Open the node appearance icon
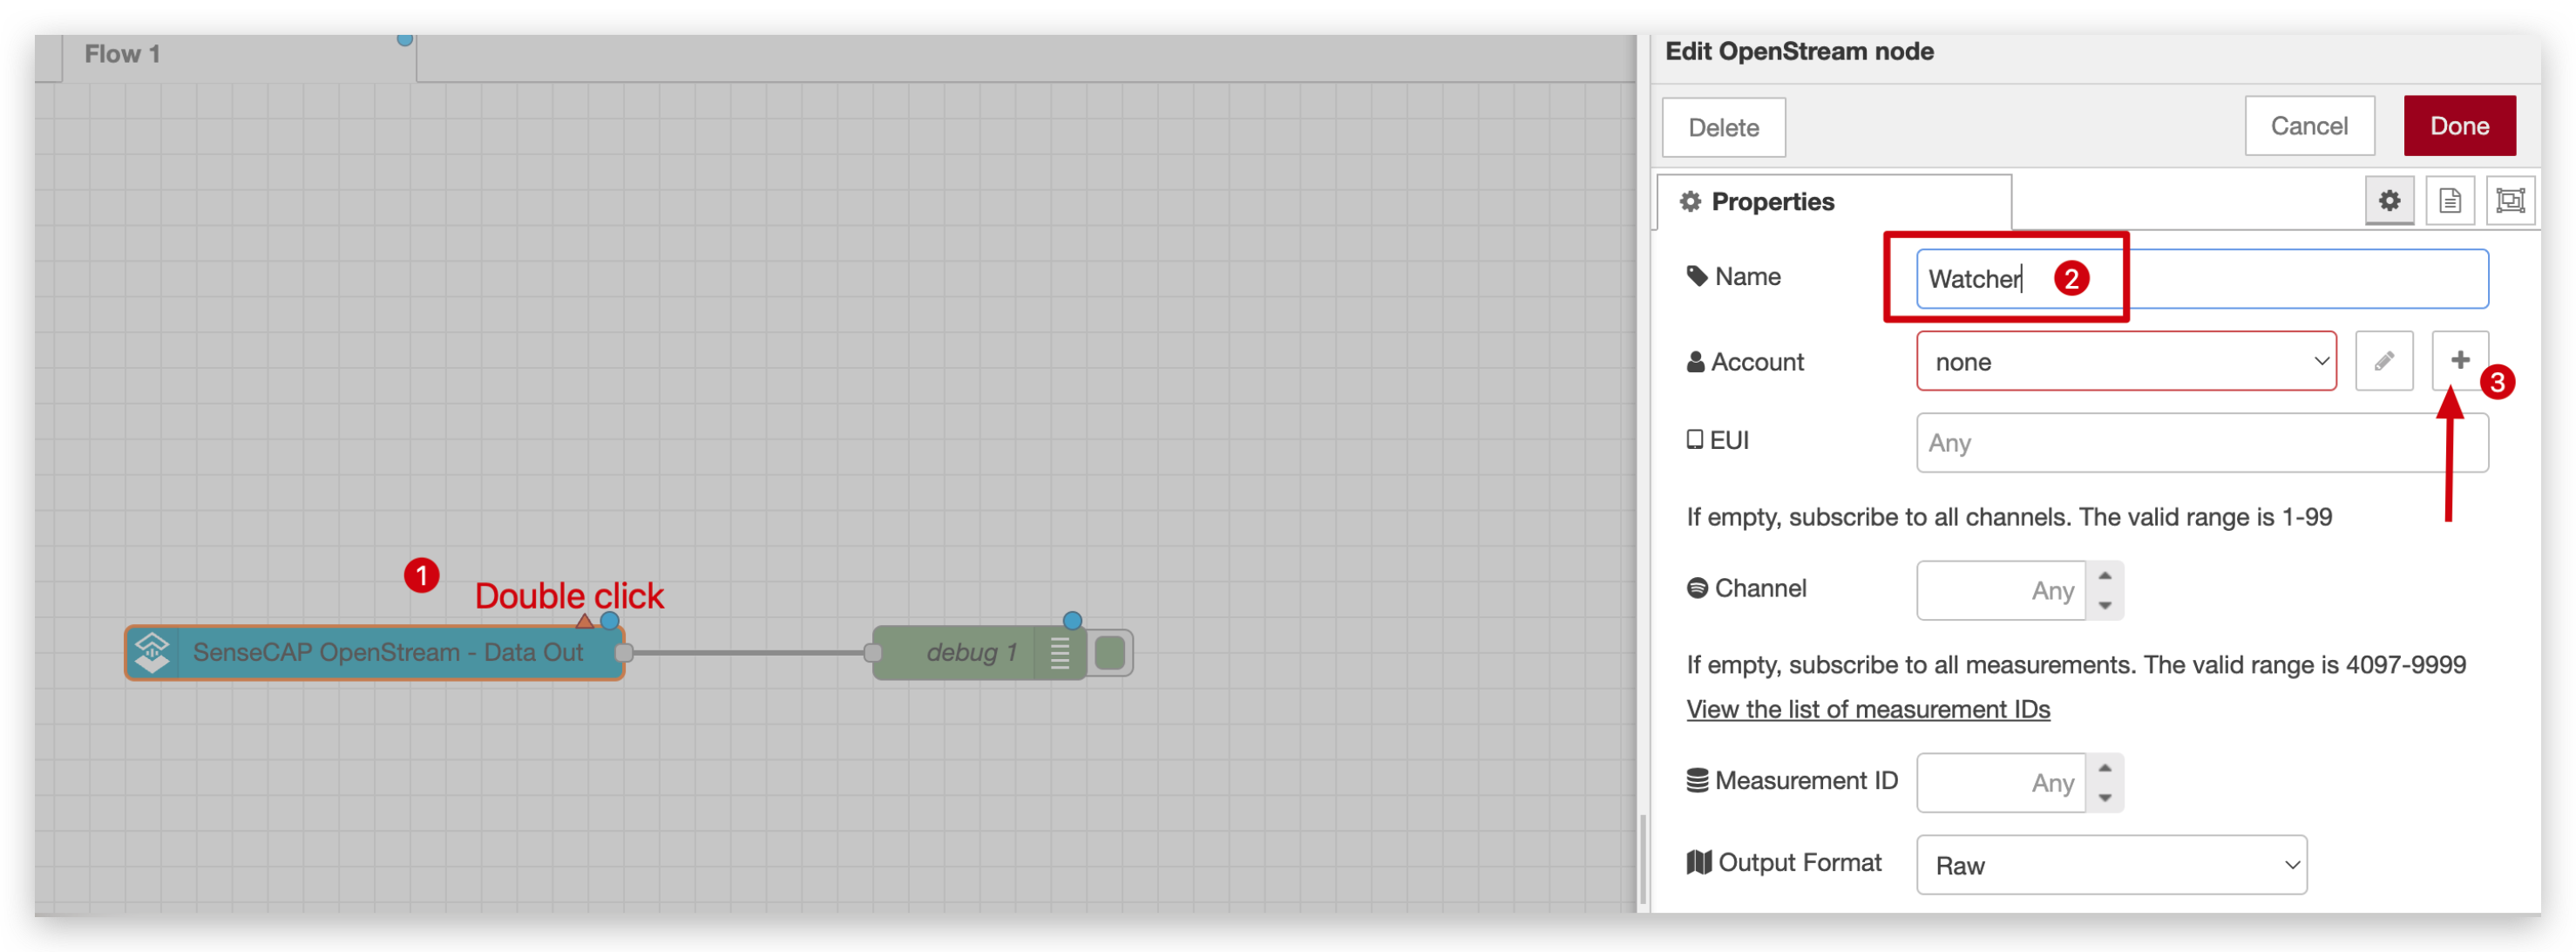The height and width of the screenshot is (952, 2576). pos(2510,201)
